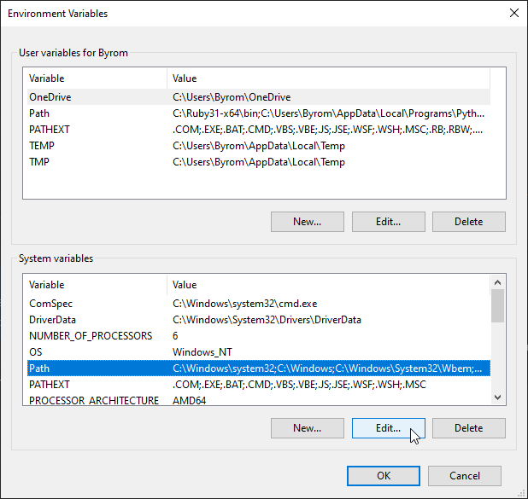Confirm changes with the OK button
Image resolution: width=528 pixels, height=499 pixels.
tap(384, 476)
